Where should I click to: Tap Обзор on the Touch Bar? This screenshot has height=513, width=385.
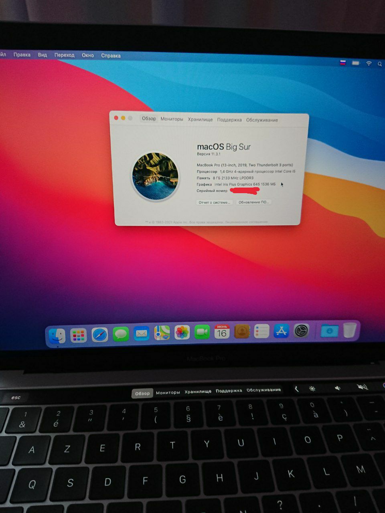tap(142, 393)
